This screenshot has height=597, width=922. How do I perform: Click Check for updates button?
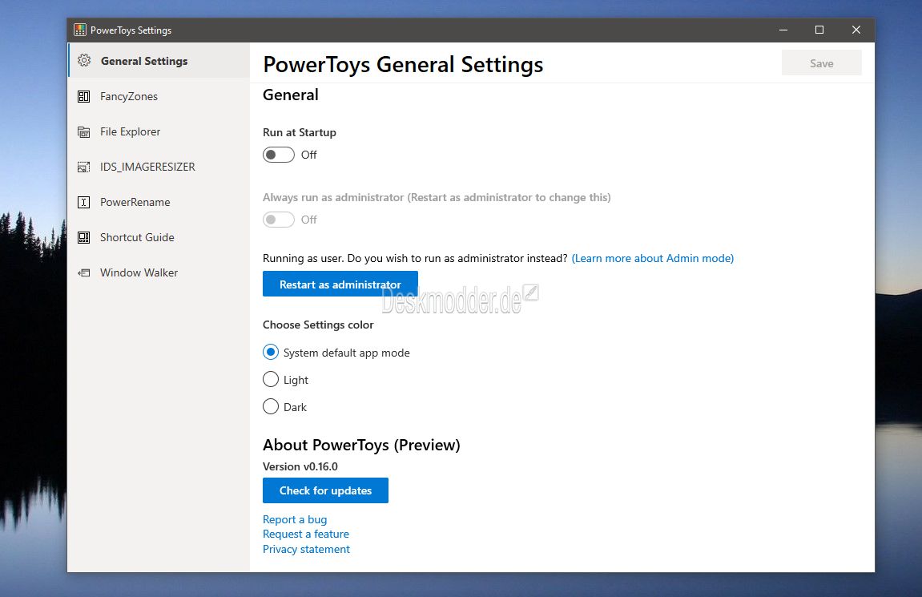(x=325, y=490)
